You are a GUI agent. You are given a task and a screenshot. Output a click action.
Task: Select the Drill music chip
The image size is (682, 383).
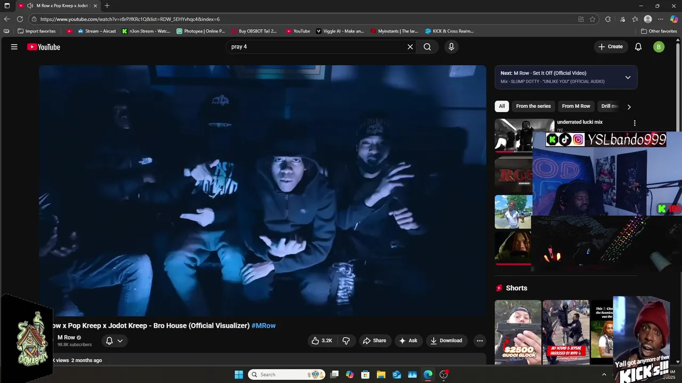(610, 106)
